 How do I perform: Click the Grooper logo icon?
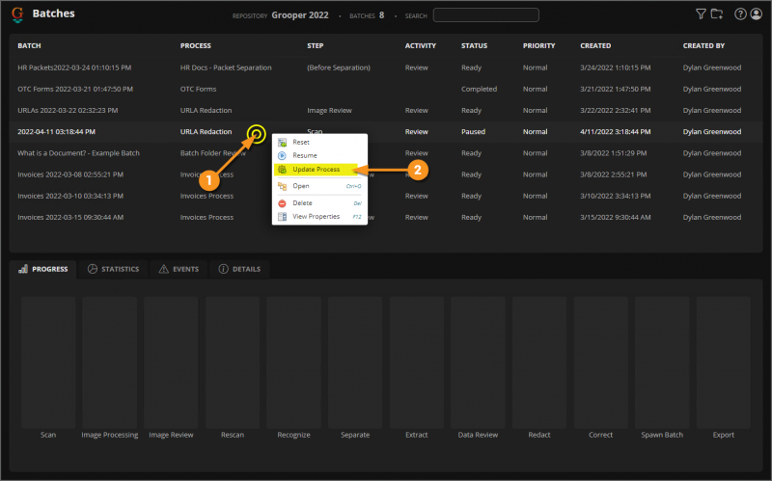pos(17,14)
